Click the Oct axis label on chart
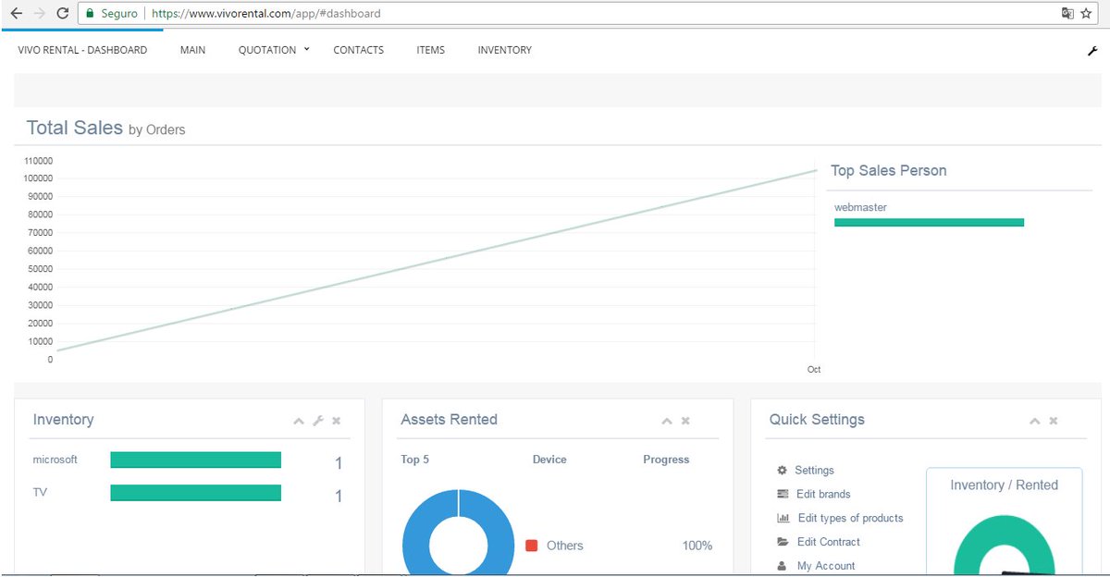Screen dimensions: 1110x577 point(814,370)
